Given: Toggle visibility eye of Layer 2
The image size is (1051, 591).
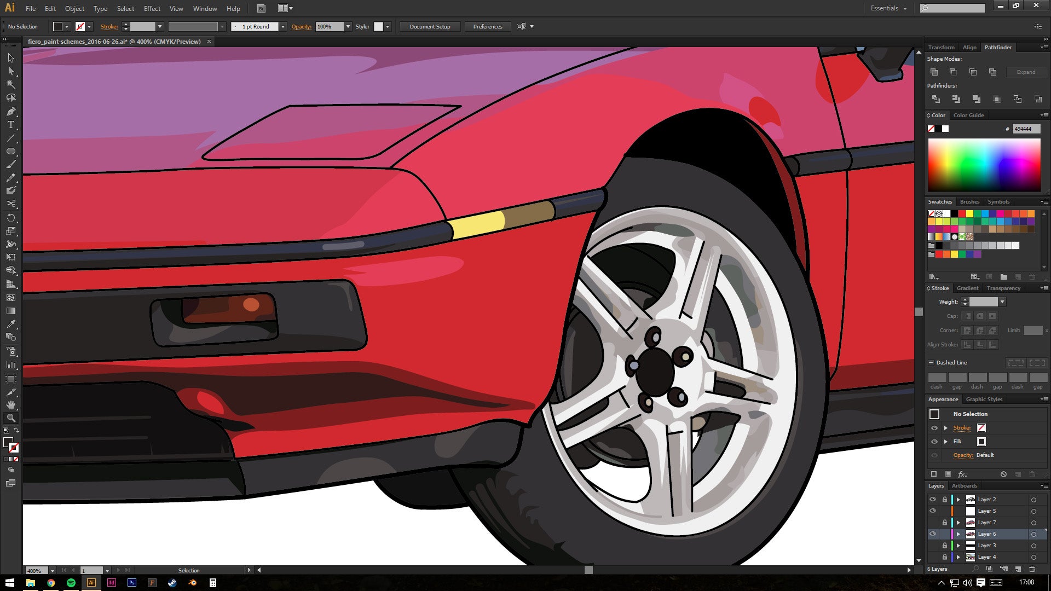Looking at the screenshot, I should pos(933,500).
